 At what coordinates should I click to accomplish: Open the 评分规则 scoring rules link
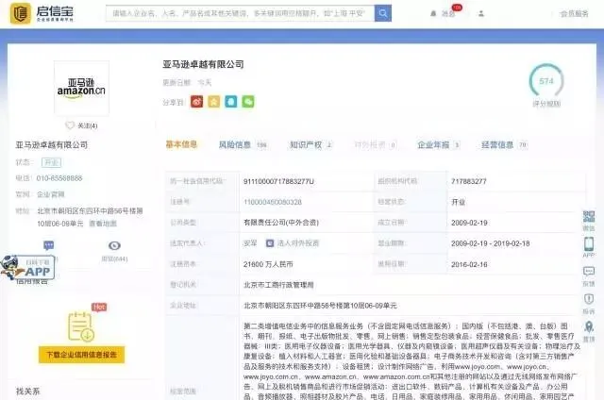pos(546,104)
